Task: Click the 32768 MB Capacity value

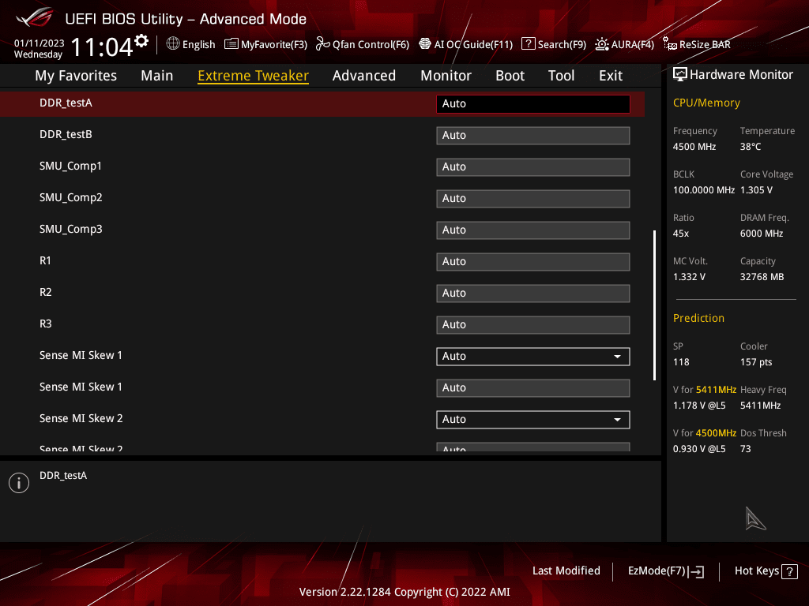Action: point(762,277)
